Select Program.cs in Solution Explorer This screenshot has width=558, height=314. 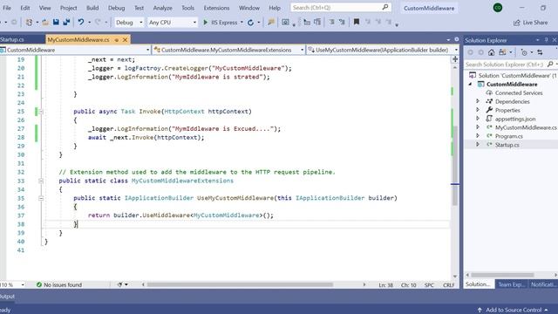pos(509,136)
